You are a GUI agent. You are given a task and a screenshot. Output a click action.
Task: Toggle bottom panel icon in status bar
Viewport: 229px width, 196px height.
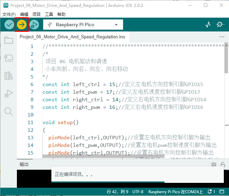[x=222, y=192]
